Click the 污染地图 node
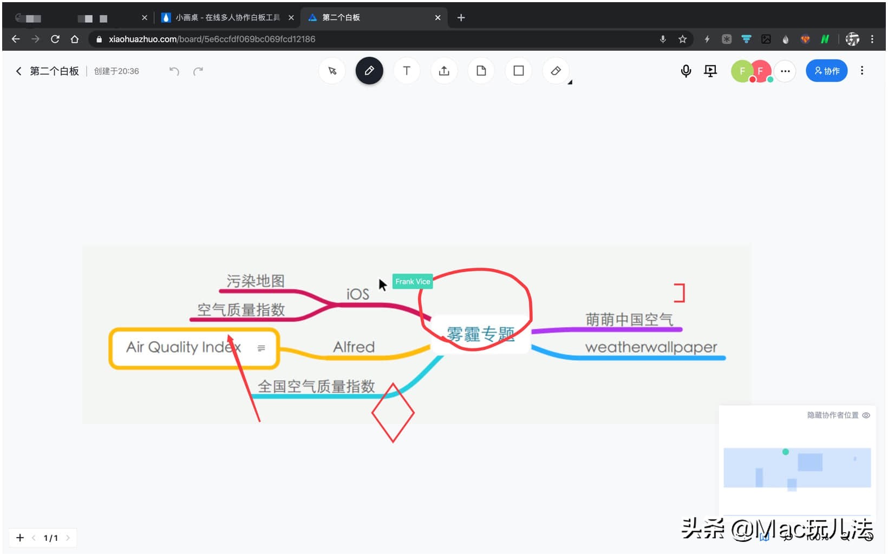888x556 pixels. click(x=256, y=281)
